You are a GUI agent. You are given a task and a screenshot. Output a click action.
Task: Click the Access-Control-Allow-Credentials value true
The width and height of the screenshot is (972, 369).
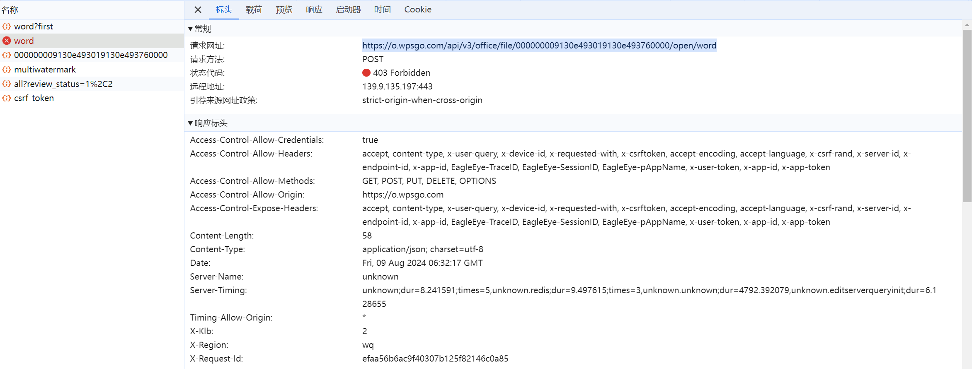coord(370,140)
